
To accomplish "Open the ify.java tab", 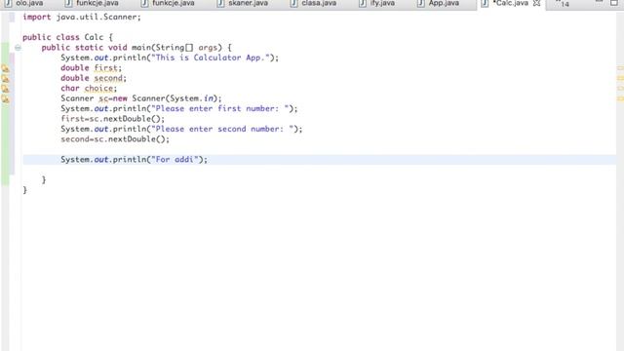I will (382, 3).
